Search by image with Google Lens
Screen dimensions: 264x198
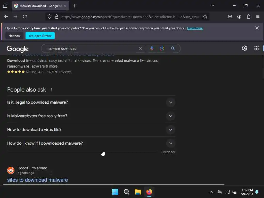click(x=162, y=48)
